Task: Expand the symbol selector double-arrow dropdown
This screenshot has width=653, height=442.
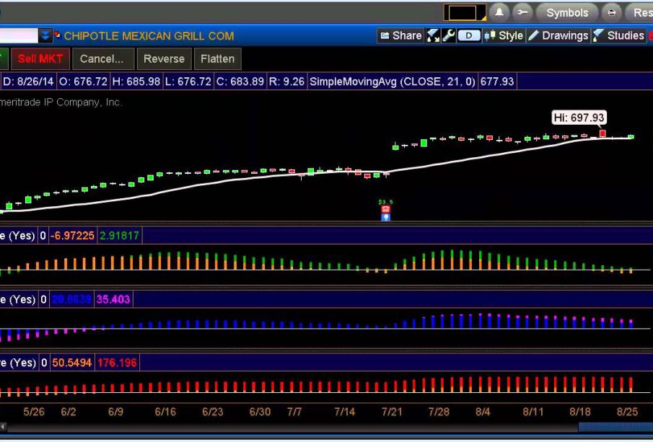Action: click(x=45, y=36)
